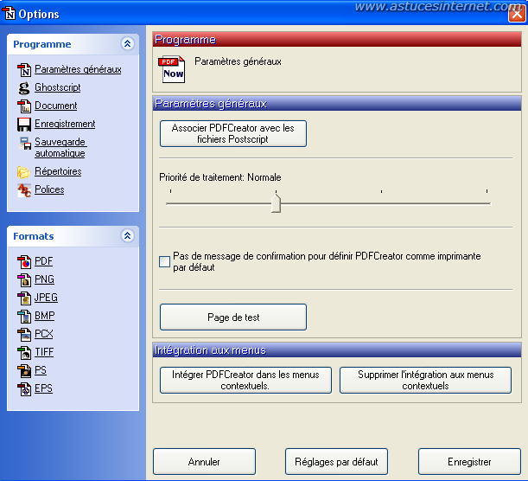
Task: Click the PNG format icon
Action: pyautogui.click(x=24, y=280)
